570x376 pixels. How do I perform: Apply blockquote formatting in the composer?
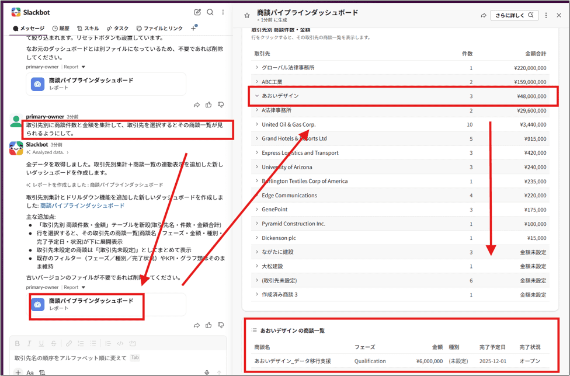click(108, 343)
